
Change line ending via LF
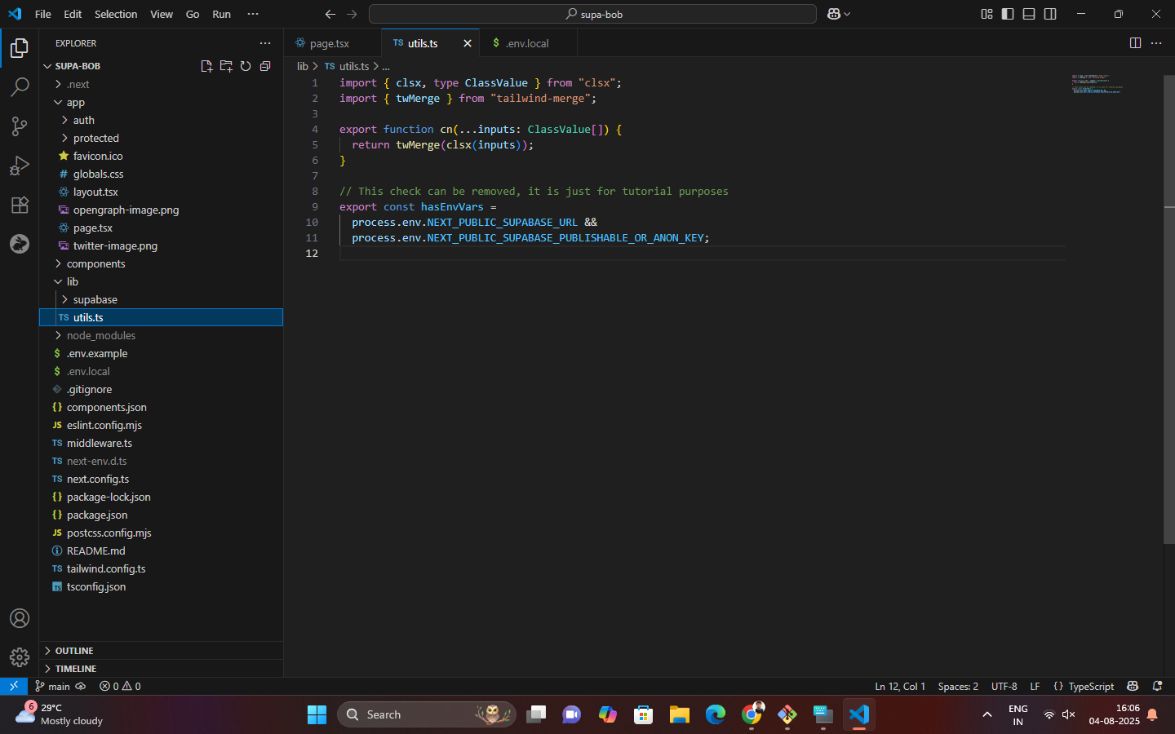click(x=1035, y=686)
